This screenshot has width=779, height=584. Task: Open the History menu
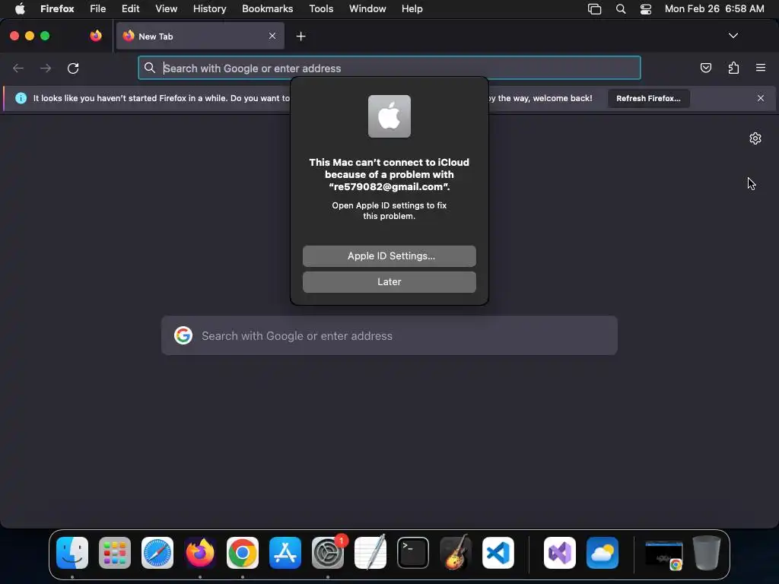tap(210, 8)
